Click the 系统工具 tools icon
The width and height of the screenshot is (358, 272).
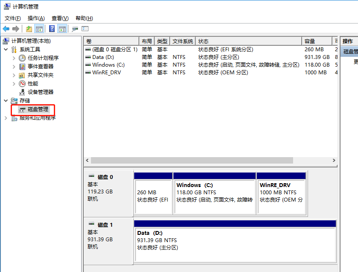click(14, 50)
